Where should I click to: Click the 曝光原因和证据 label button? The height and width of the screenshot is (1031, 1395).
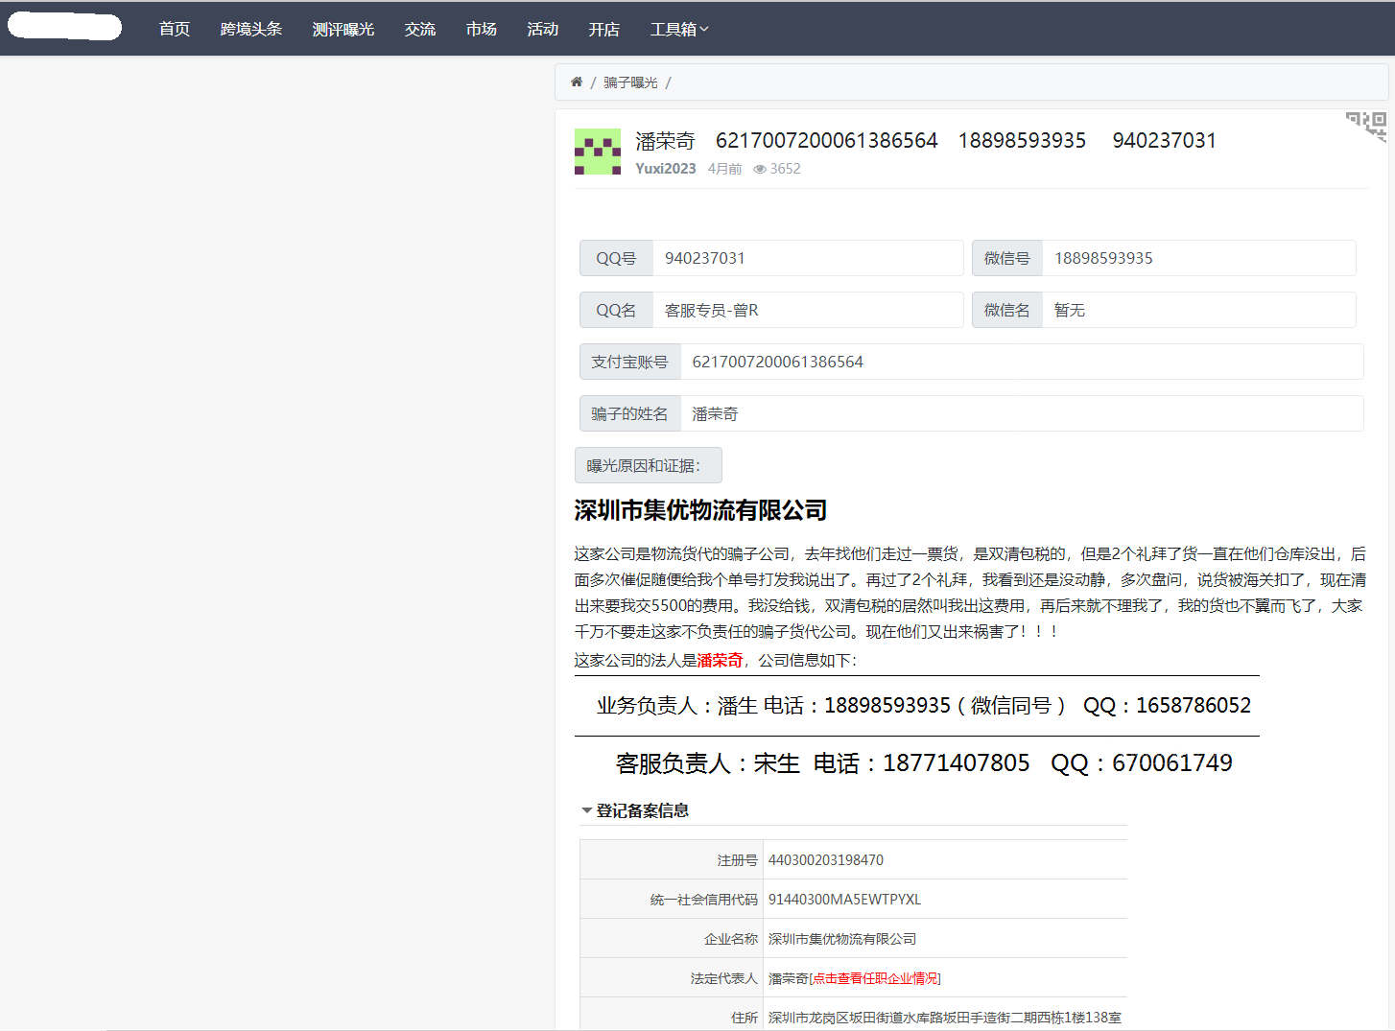[x=648, y=465]
